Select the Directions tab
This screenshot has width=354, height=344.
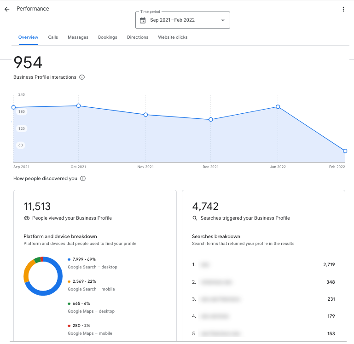(138, 37)
